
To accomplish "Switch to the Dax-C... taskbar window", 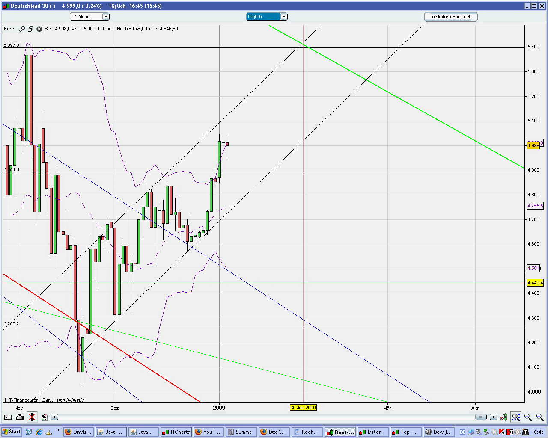I will 274,432.
